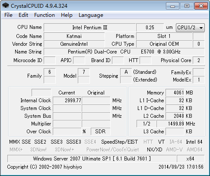Click the Original OEM CPU type field
Screen dimensions: 210x176
[164, 44]
